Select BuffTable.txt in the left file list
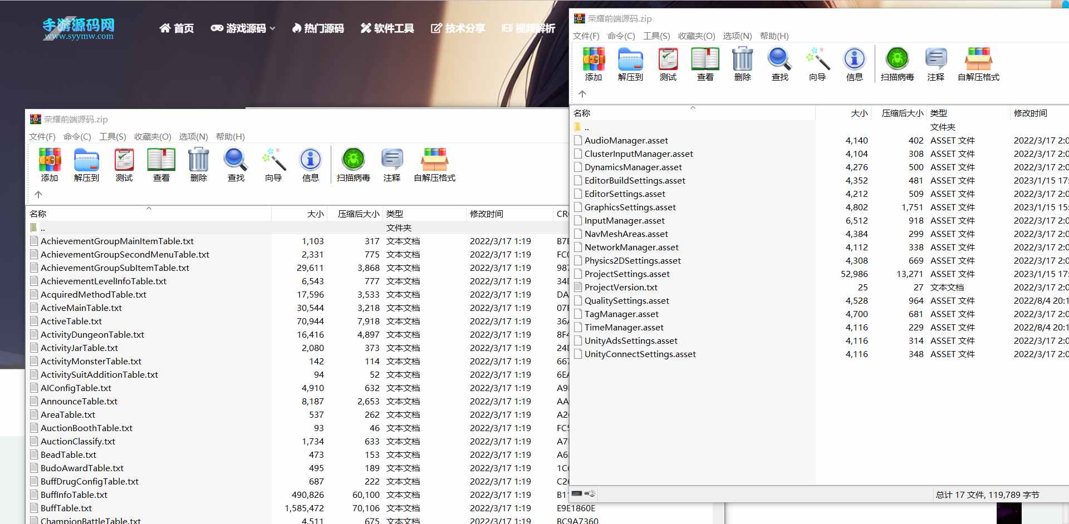 tap(66, 508)
